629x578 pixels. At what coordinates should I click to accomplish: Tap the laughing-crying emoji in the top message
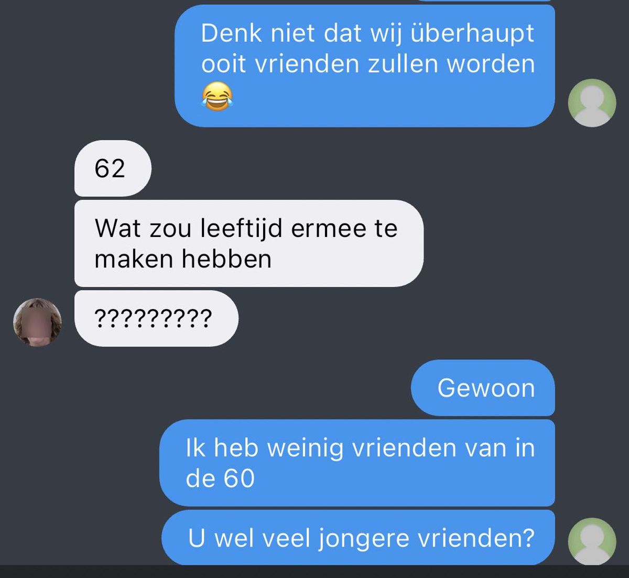click(x=217, y=97)
